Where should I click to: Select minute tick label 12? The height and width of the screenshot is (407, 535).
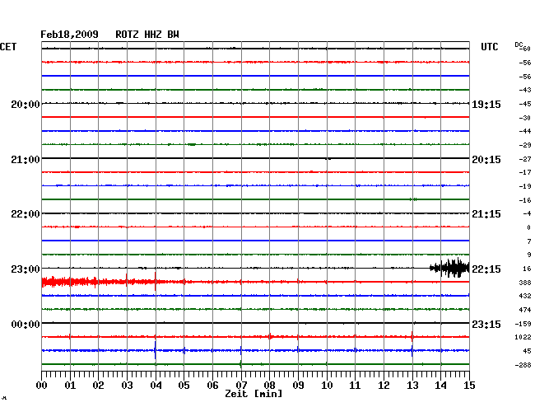tap(384, 385)
